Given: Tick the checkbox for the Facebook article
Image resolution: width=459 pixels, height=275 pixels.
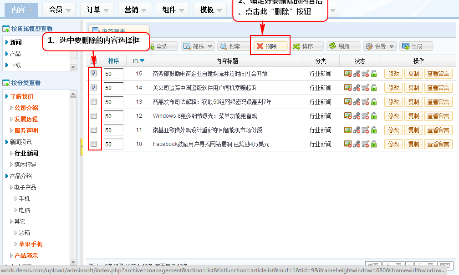Looking at the screenshot, I should click(94, 144).
